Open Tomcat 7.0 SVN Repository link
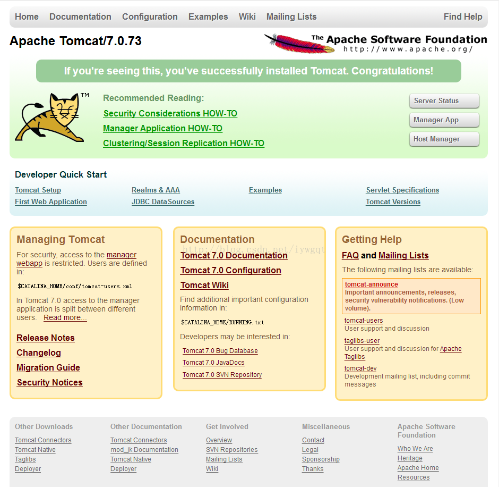The height and width of the screenshot is (487, 499). coord(222,375)
